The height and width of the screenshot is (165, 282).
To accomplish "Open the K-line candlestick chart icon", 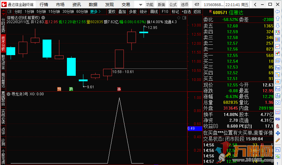I will point(277,54).
